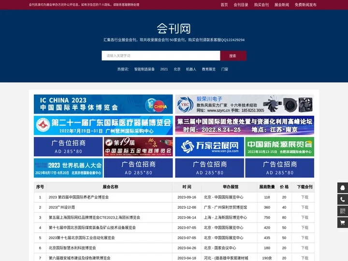Select hot keyword 2021

pyautogui.click(x=164, y=69)
